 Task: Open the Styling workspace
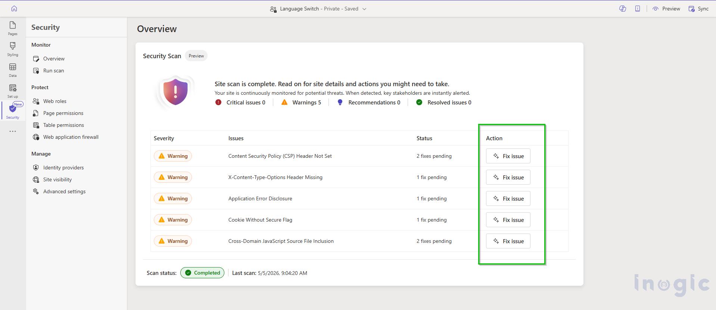[x=13, y=49]
